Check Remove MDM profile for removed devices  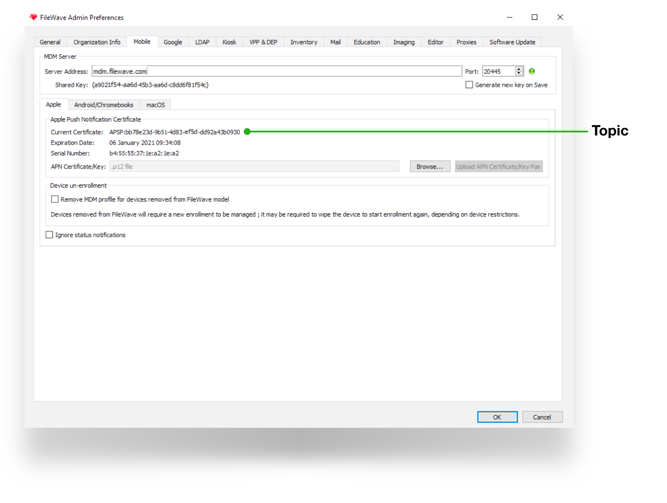(55, 199)
